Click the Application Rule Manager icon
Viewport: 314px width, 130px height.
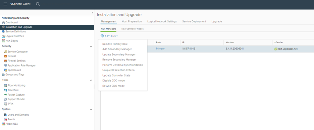(6, 66)
